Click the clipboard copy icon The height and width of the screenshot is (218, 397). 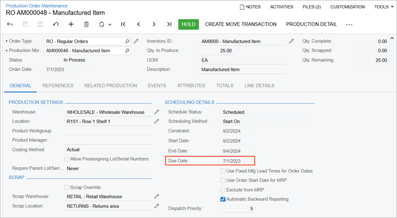click(x=102, y=24)
